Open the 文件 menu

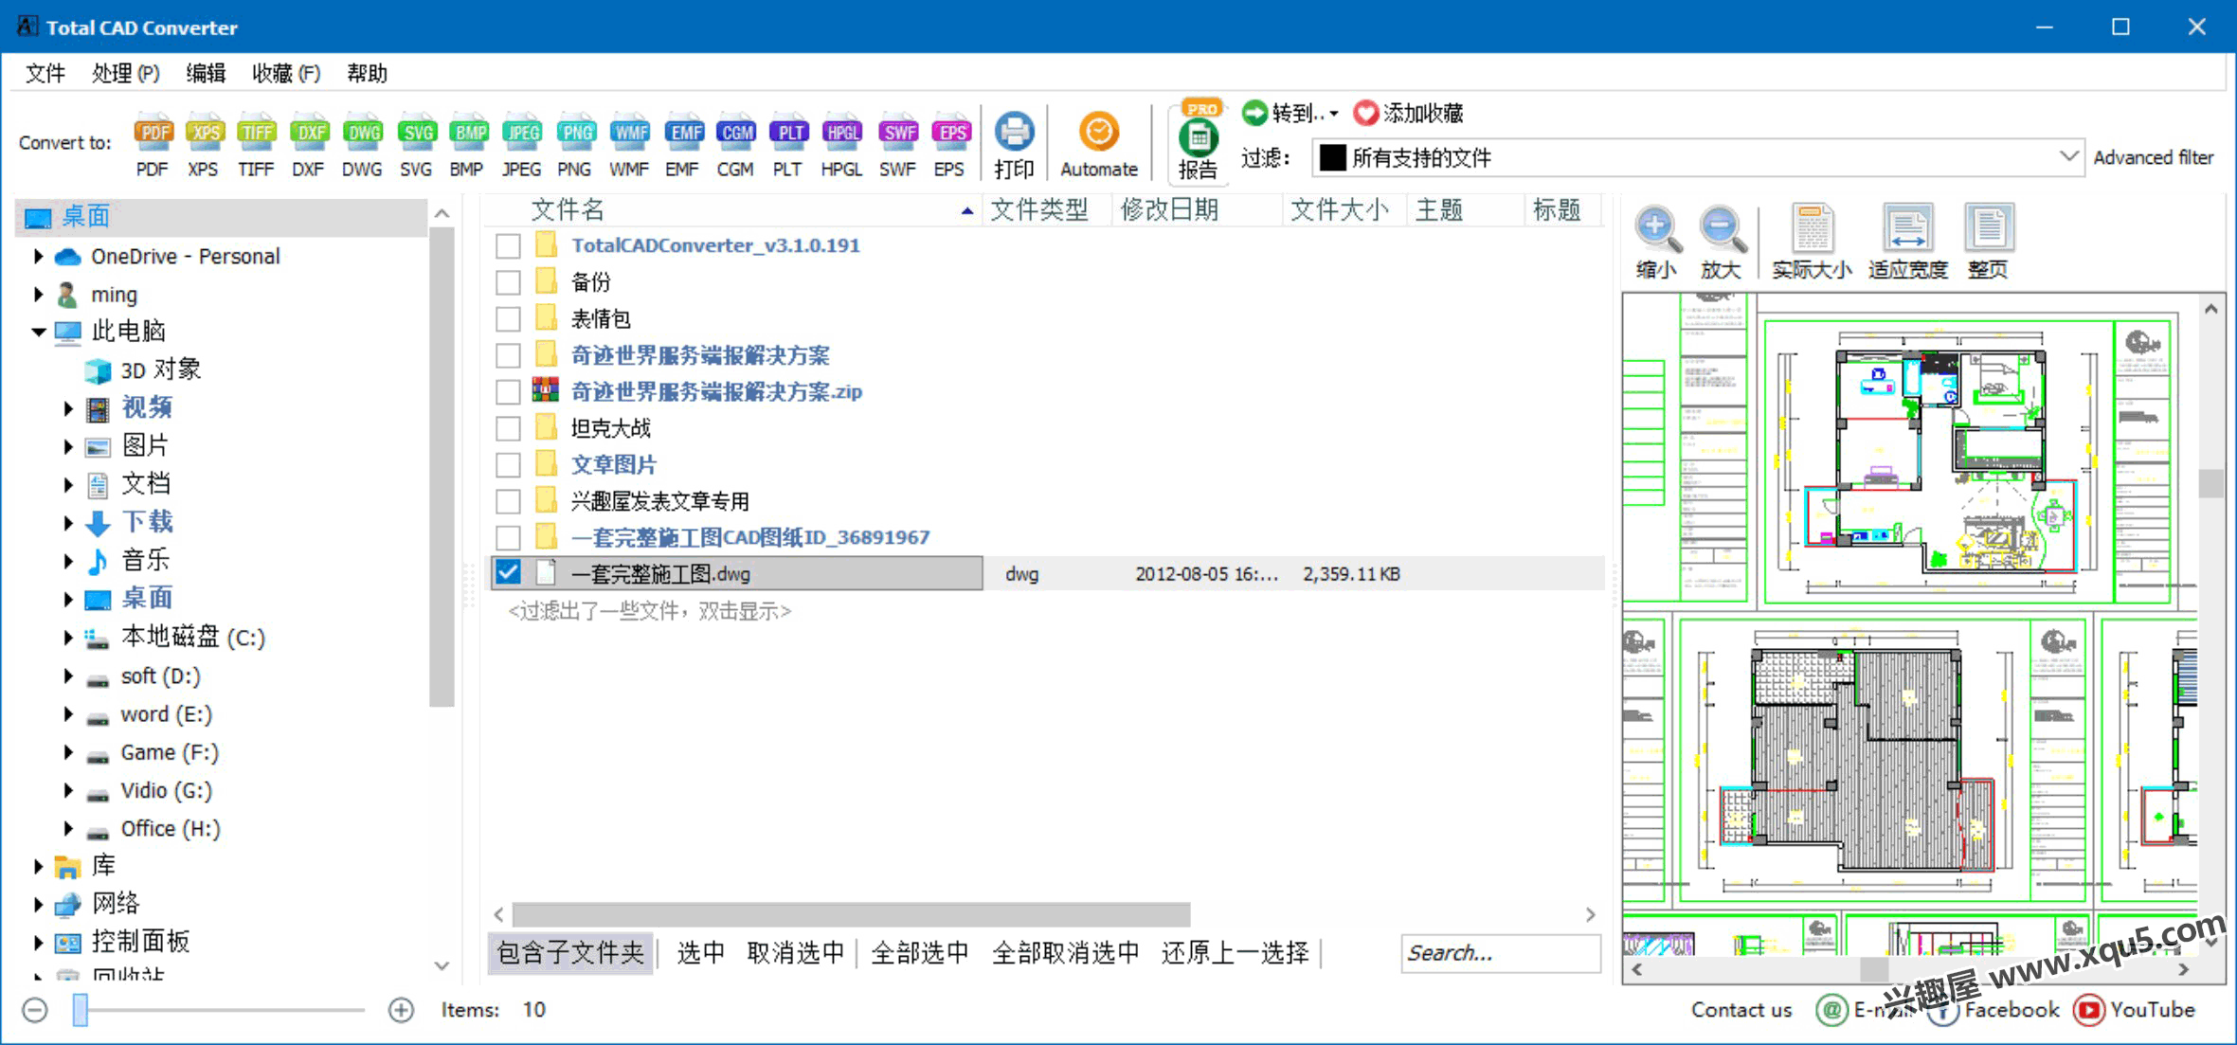tap(45, 73)
